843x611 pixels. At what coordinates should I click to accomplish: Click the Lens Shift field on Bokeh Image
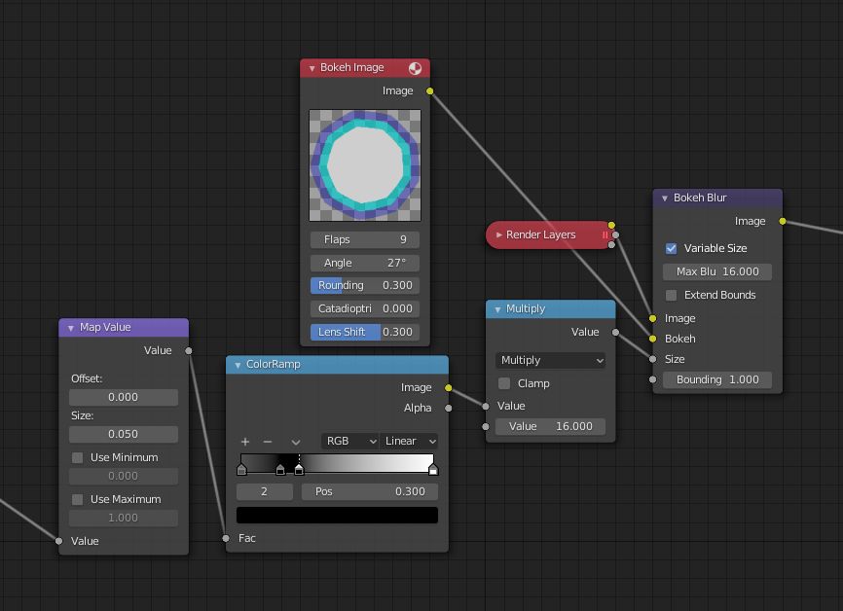(364, 332)
